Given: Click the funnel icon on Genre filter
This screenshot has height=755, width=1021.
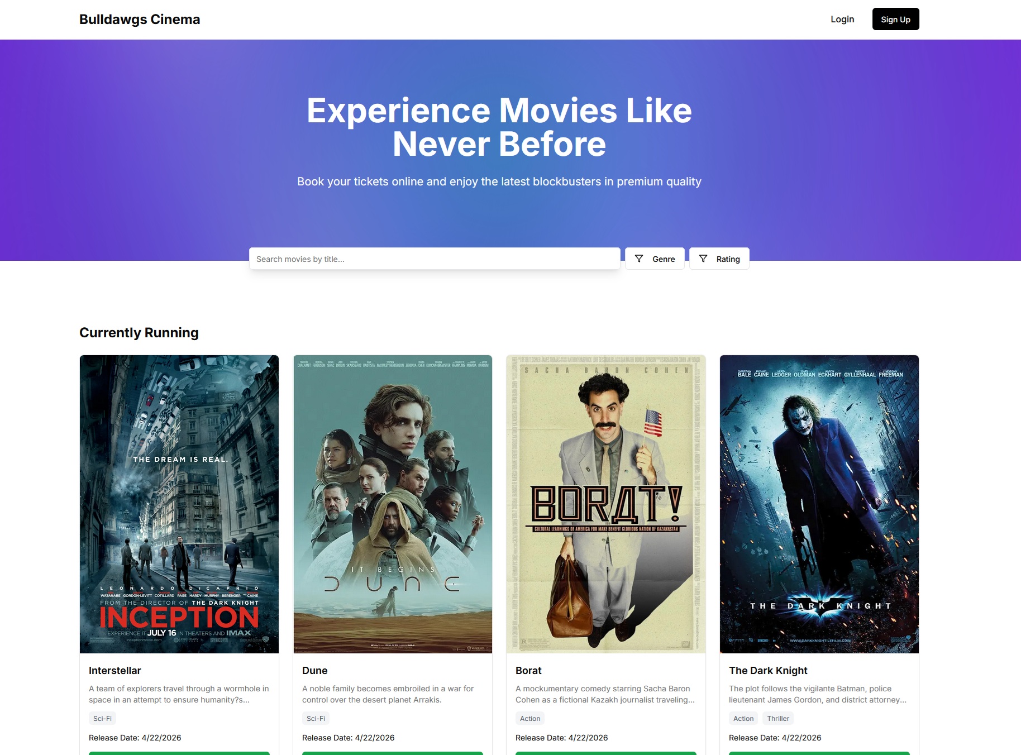Looking at the screenshot, I should point(639,259).
